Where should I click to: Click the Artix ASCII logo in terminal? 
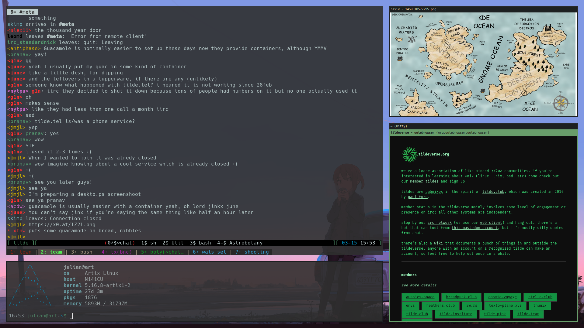coord(30,285)
